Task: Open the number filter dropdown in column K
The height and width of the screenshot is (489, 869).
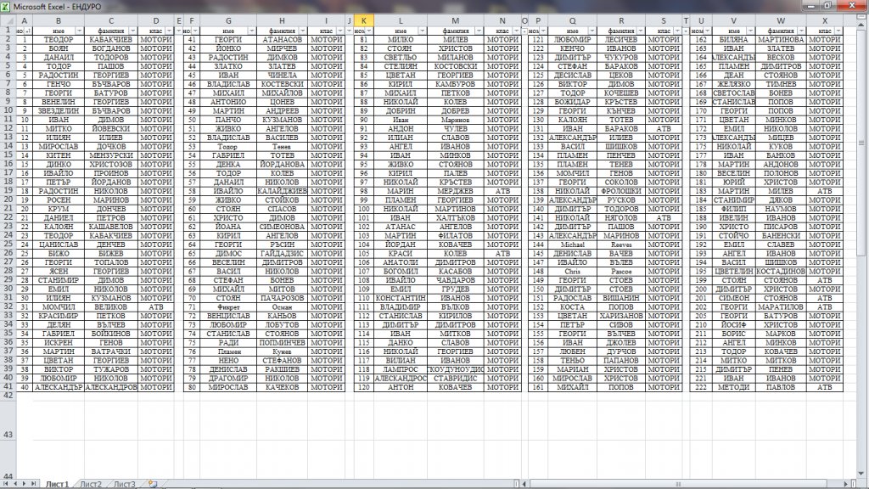Action: (x=369, y=31)
